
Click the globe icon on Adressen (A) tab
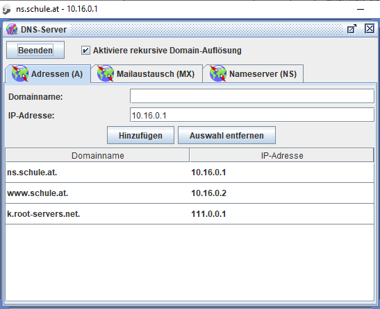point(20,73)
